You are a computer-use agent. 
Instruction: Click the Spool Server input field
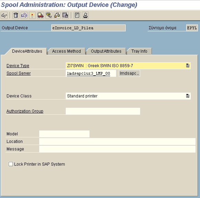click(x=91, y=73)
